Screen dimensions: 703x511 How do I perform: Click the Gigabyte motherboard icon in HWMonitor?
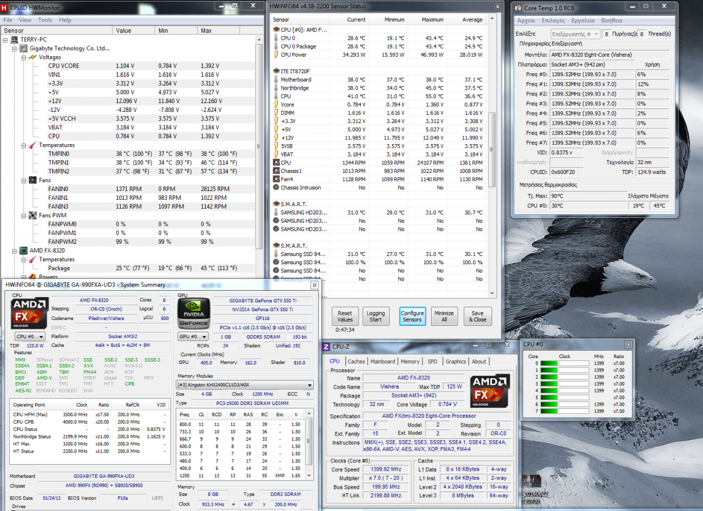(x=24, y=49)
